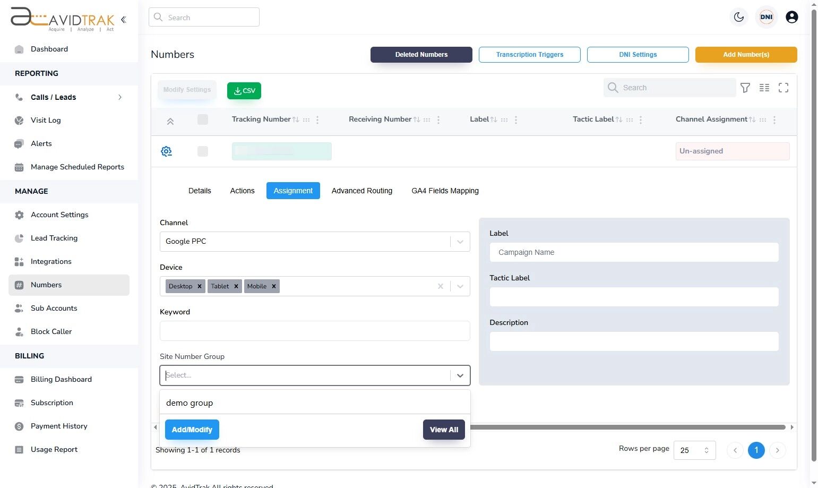Expand the table to fullscreen view
The image size is (818, 488).
point(783,88)
